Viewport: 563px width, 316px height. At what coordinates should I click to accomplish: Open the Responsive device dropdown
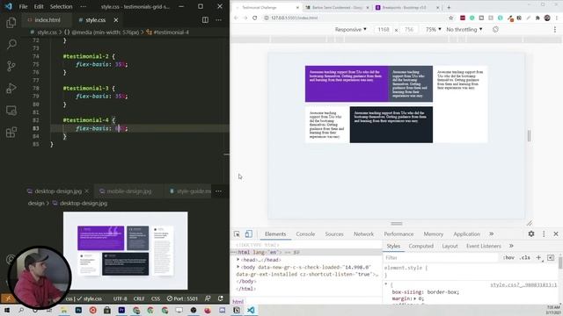(x=350, y=29)
